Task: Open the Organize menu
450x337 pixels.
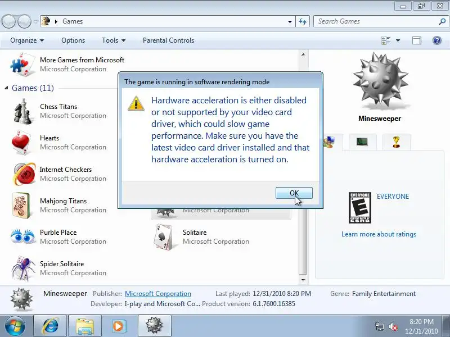Action: (x=27, y=40)
